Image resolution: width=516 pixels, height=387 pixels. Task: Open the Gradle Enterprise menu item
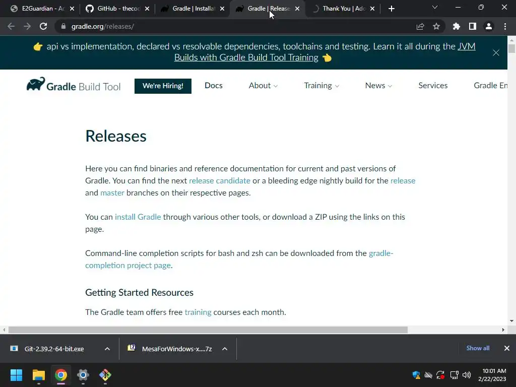click(x=490, y=86)
